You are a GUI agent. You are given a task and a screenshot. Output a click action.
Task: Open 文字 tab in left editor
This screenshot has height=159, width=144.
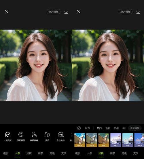64,153
